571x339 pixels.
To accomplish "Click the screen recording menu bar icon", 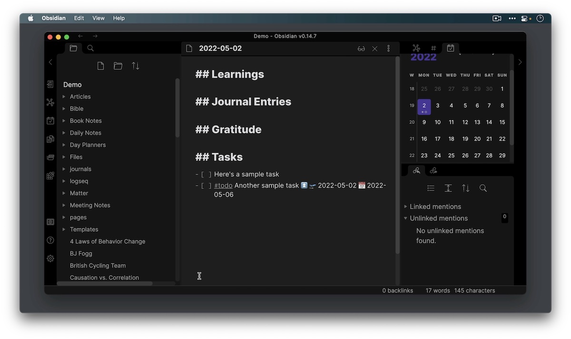I will [497, 19].
